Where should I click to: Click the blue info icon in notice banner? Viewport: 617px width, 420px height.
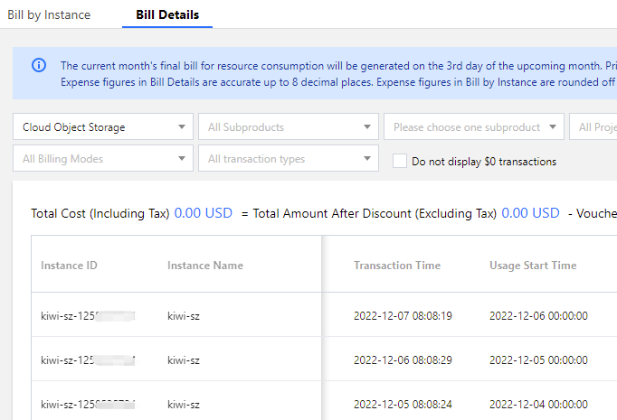39,65
